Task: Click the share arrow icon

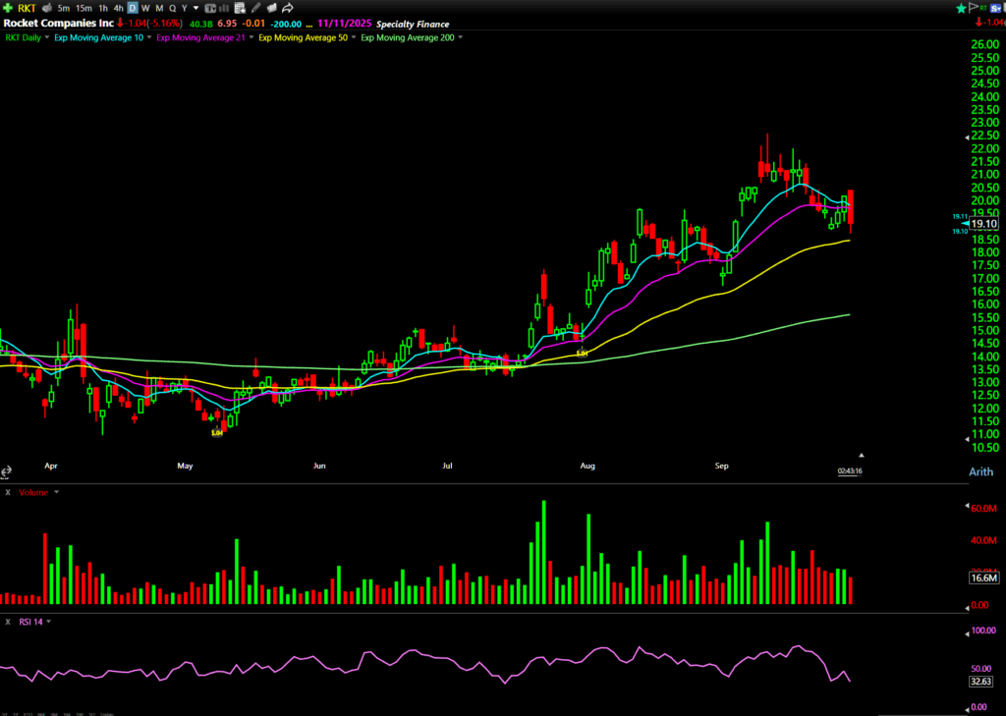Action: pyautogui.click(x=288, y=8)
